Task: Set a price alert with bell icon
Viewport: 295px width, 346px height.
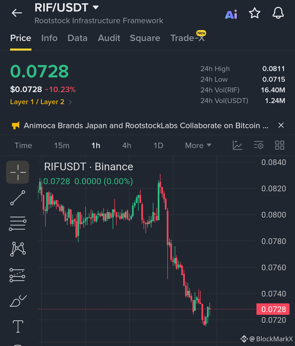Action: (278, 13)
